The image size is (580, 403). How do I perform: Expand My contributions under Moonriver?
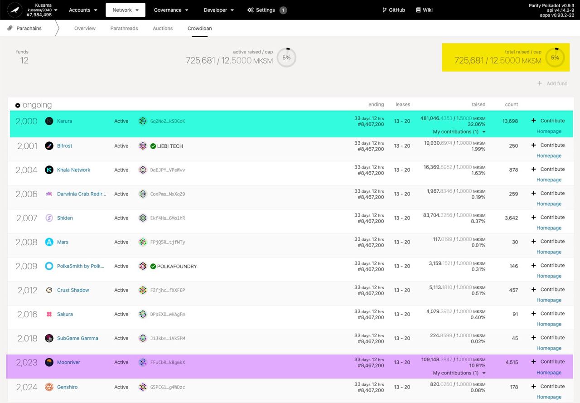(459, 373)
